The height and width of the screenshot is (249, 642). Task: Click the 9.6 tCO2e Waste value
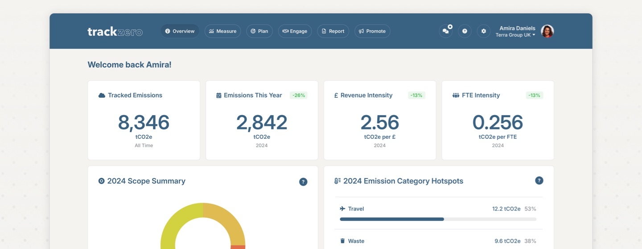(x=507, y=241)
